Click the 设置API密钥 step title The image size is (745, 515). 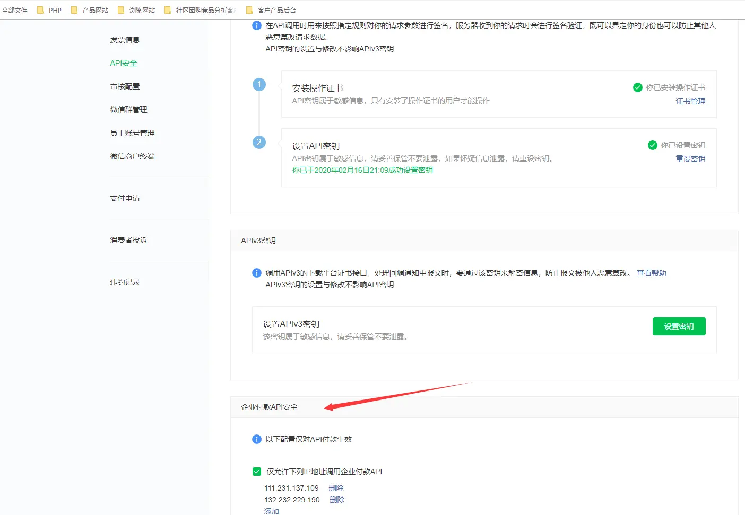click(x=316, y=146)
